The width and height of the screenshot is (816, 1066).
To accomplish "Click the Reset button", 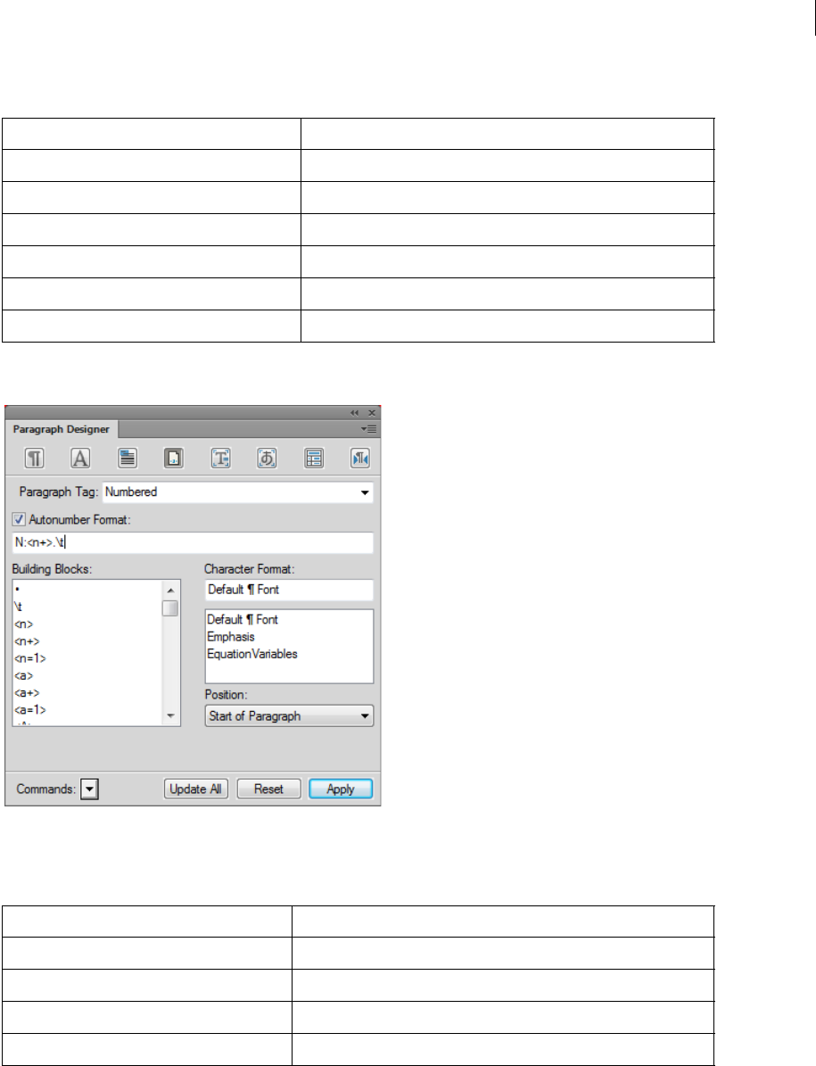I will pyautogui.click(x=268, y=789).
